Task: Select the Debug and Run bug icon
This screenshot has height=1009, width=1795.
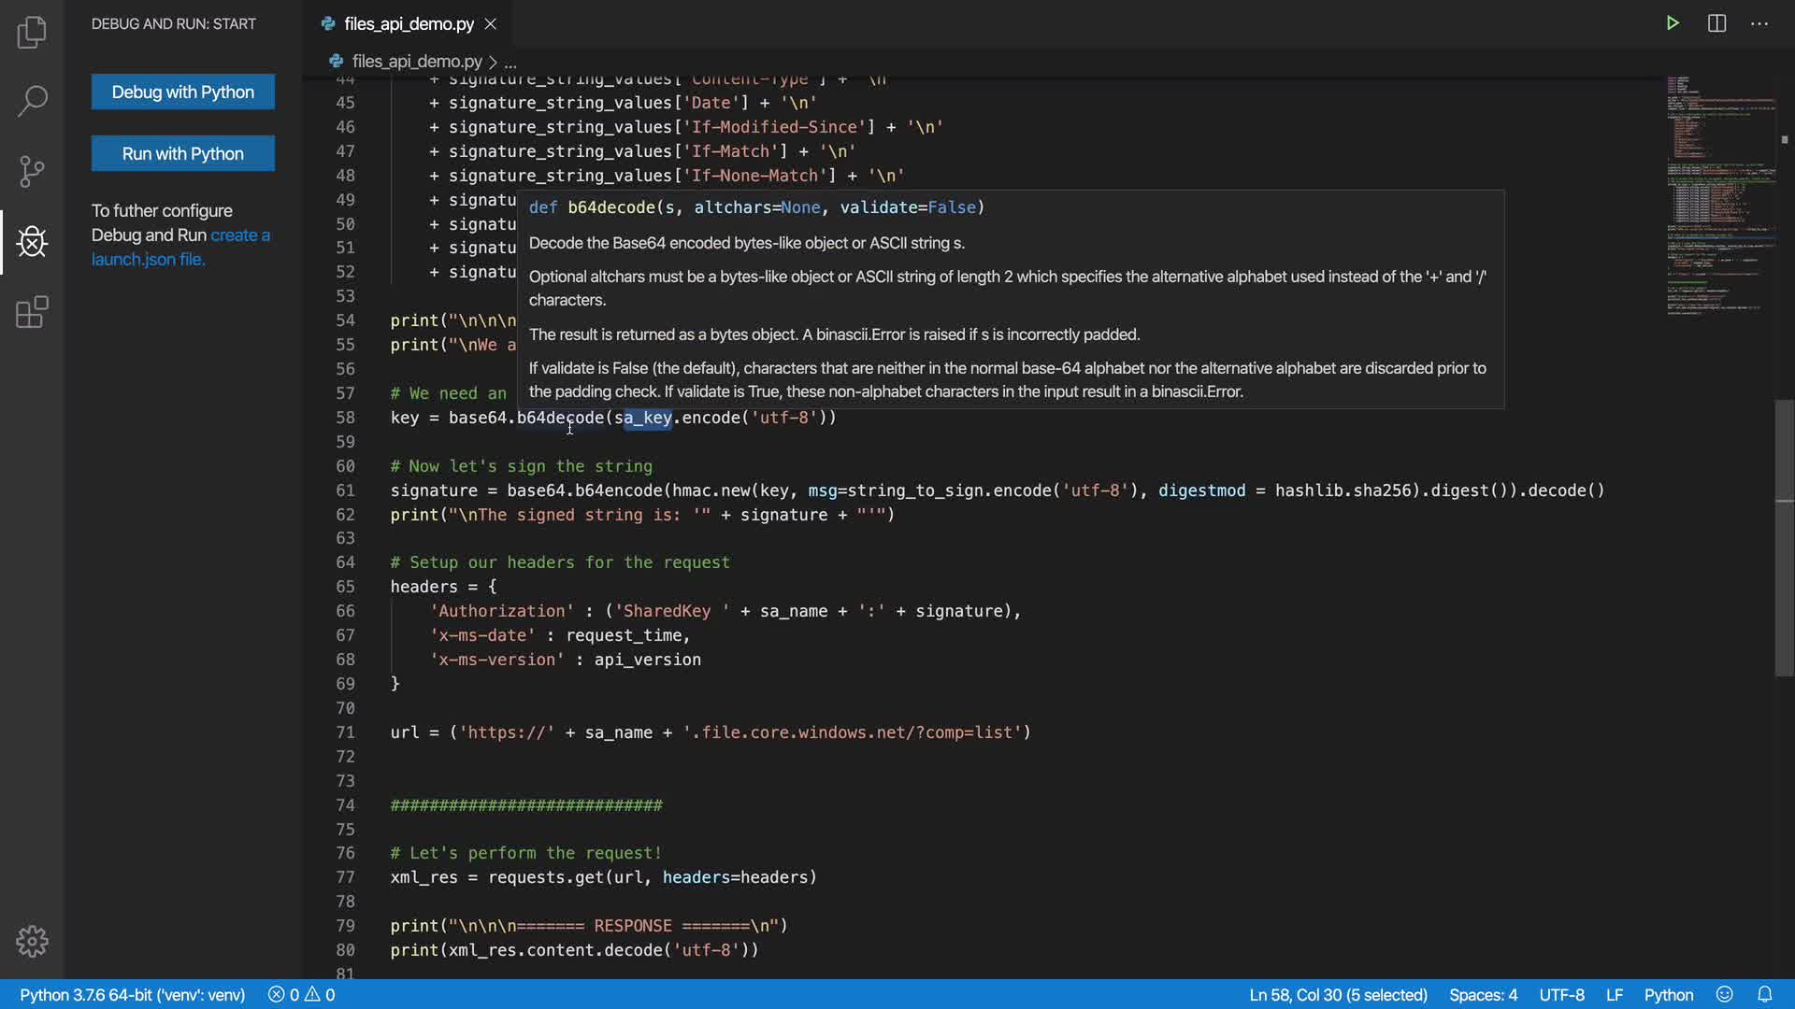Action: coord(32,242)
